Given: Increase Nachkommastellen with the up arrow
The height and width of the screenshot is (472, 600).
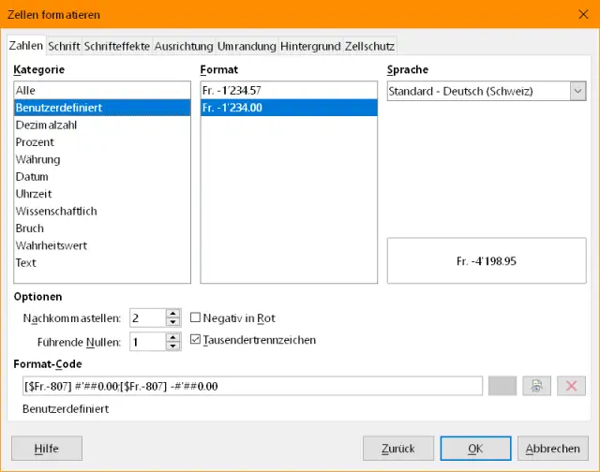Looking at the screenshot, I should pos(172,314).
